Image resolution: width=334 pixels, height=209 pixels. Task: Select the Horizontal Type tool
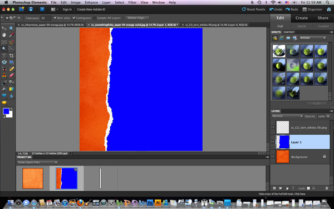[4, 56]
